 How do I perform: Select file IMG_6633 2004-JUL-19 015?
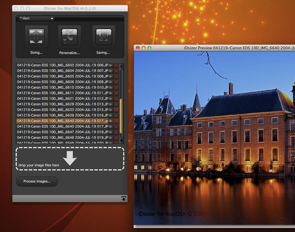pyautogui.click(x=63, y=110)
